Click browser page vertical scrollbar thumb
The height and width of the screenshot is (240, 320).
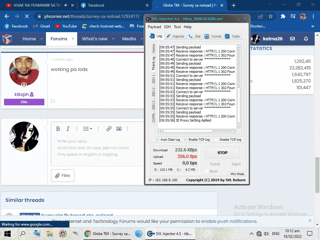tap(317, 175)
